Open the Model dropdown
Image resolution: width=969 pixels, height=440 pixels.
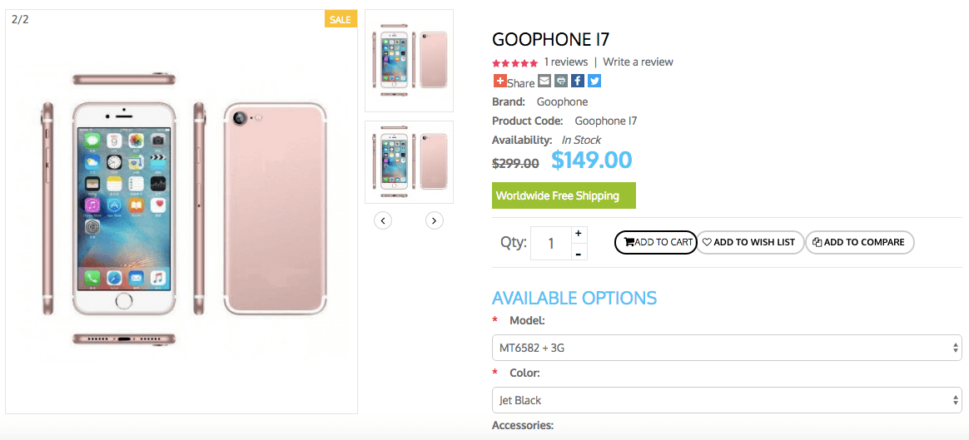(726, 348)
